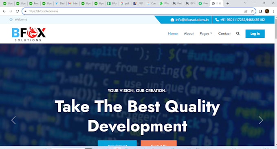Switch to the 'Prop' Upwork tab
Screen dimensions: 277x149
point(34,3)
